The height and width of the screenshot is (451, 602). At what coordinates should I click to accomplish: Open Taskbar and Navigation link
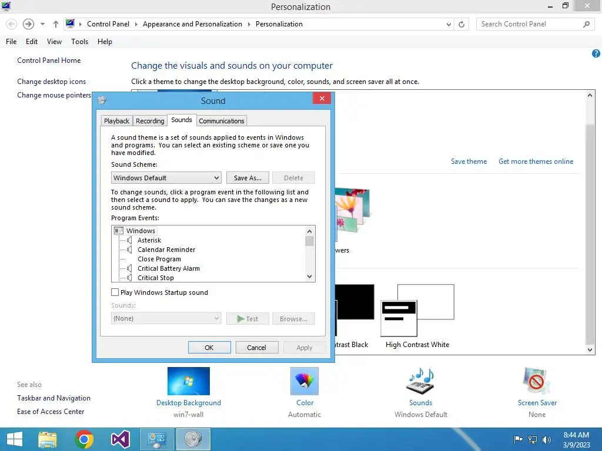tap(53, 398)
